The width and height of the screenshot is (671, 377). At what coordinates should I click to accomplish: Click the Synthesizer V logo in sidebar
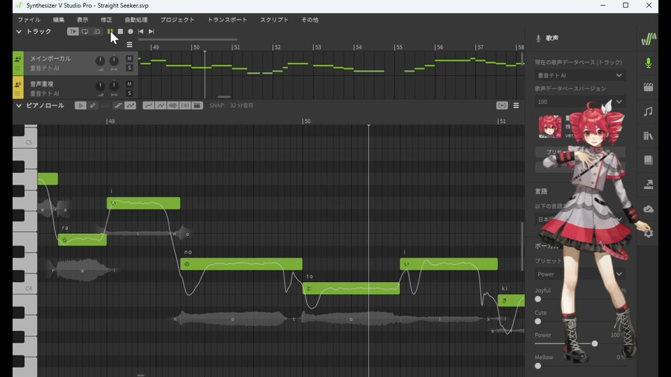click(649, 39)
